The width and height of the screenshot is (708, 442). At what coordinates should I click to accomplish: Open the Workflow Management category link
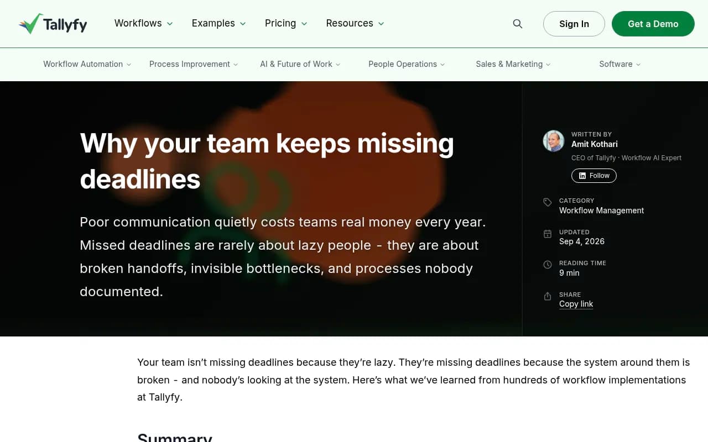[x=601, y=211]
